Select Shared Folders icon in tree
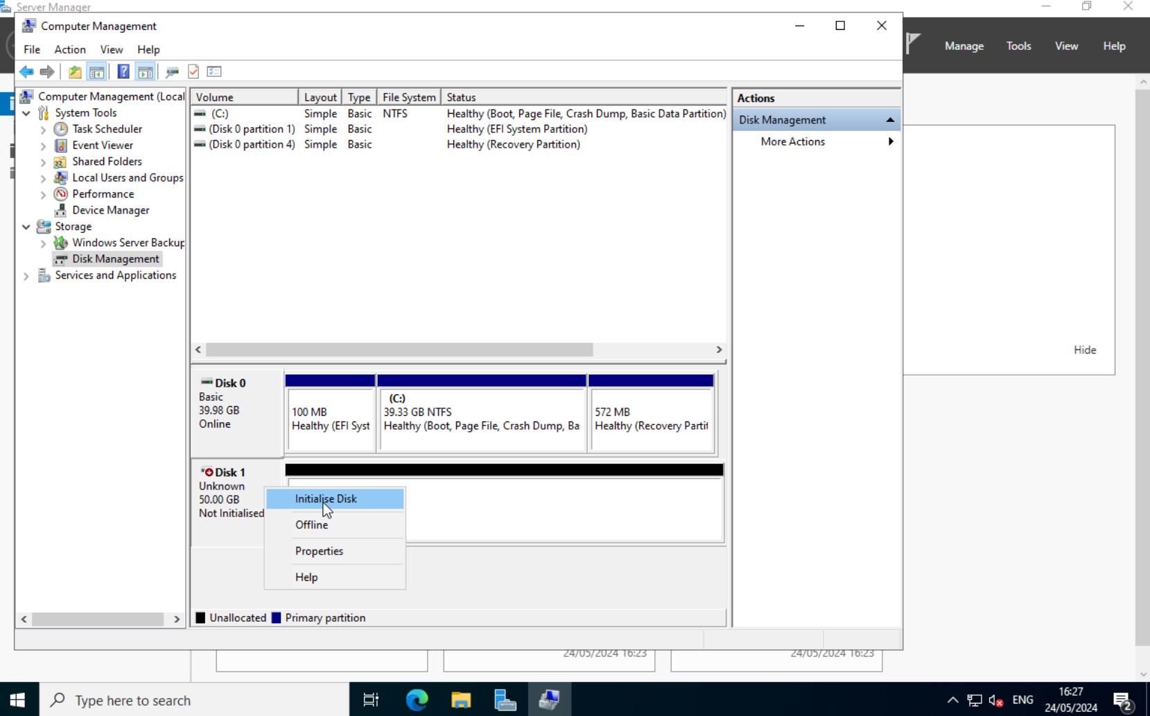 tap(61, 161)
